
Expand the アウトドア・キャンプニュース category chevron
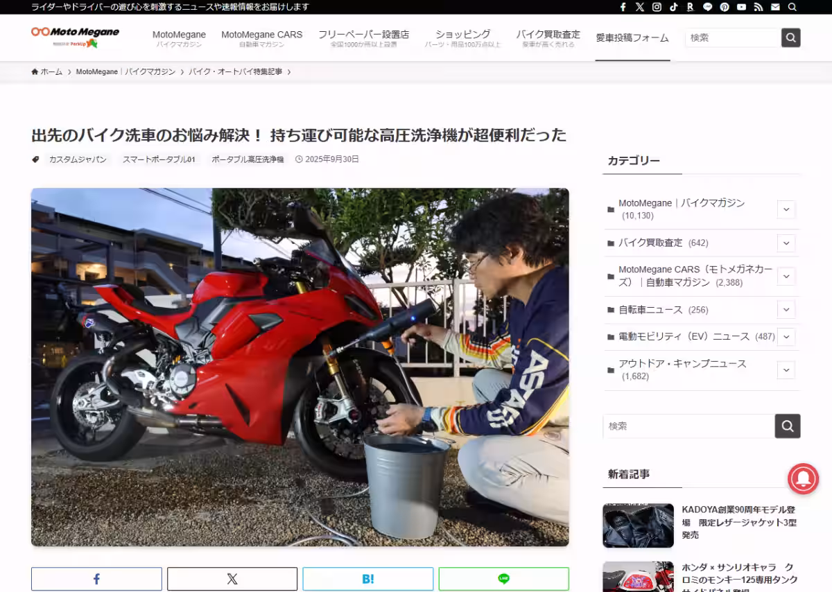(x=786, y=369)
